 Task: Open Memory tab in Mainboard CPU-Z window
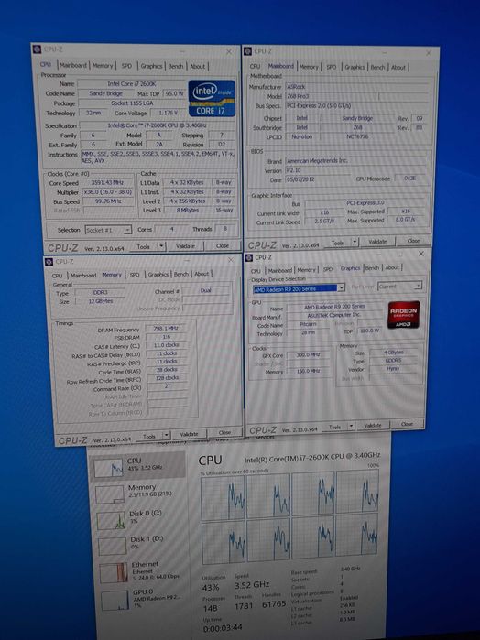pos(310,67)
